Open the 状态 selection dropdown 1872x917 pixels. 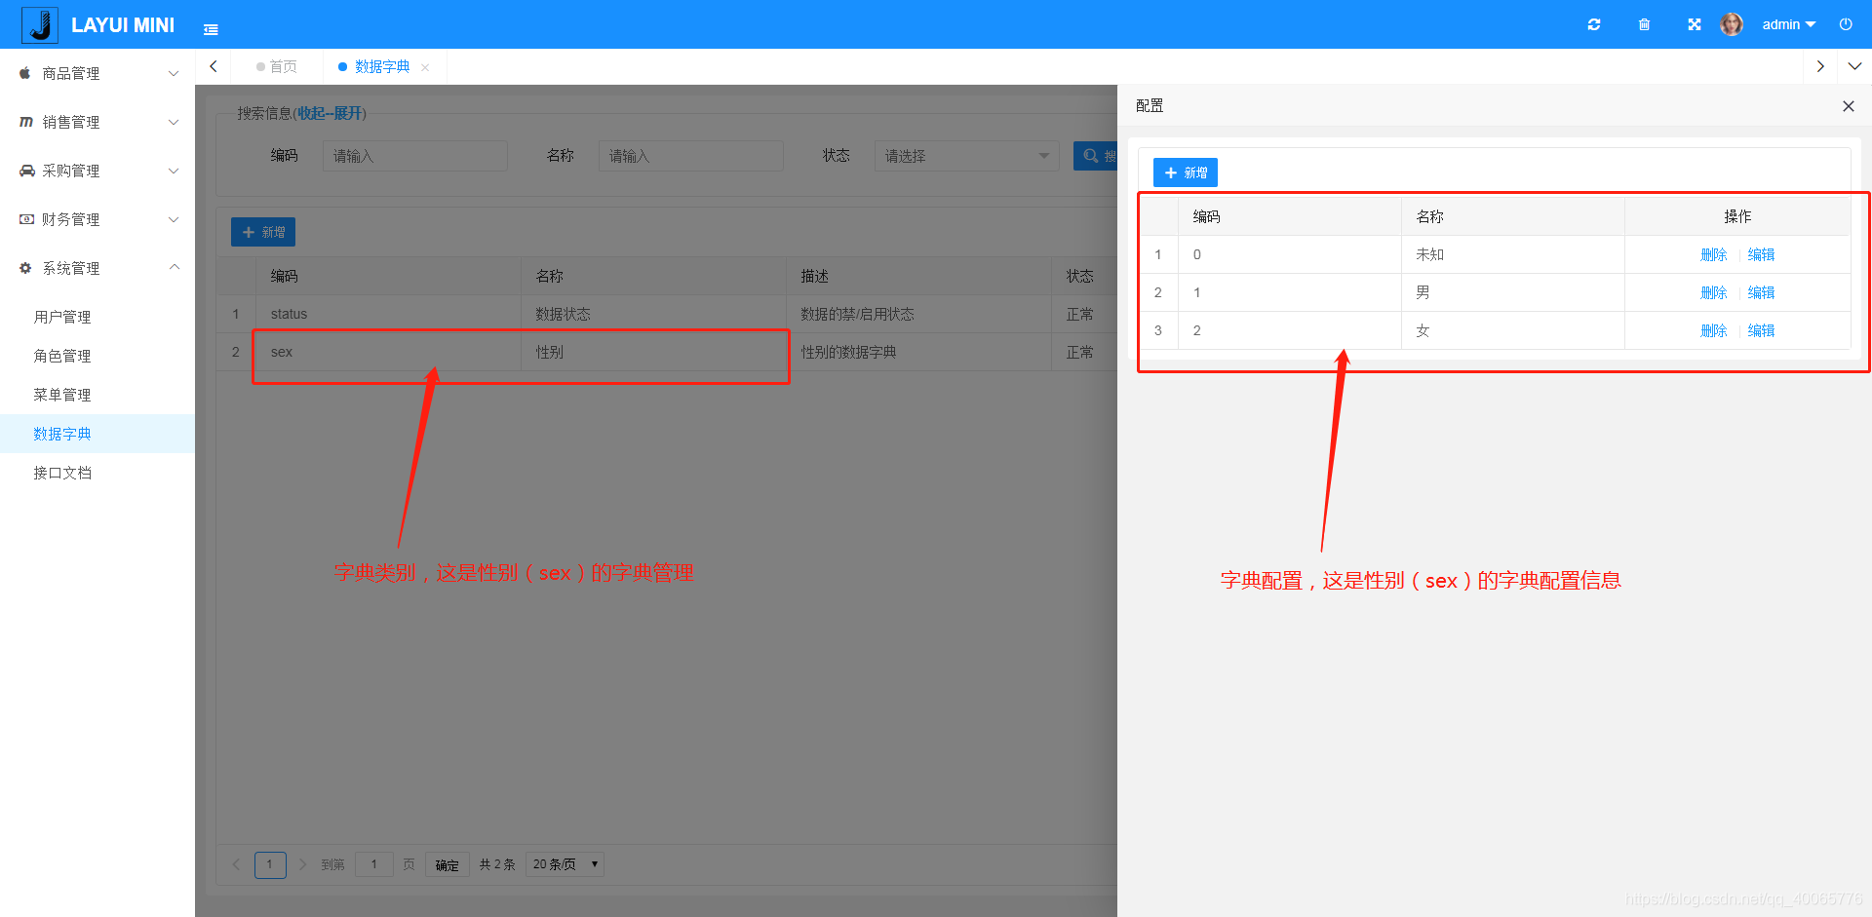[x=965, y=155]
